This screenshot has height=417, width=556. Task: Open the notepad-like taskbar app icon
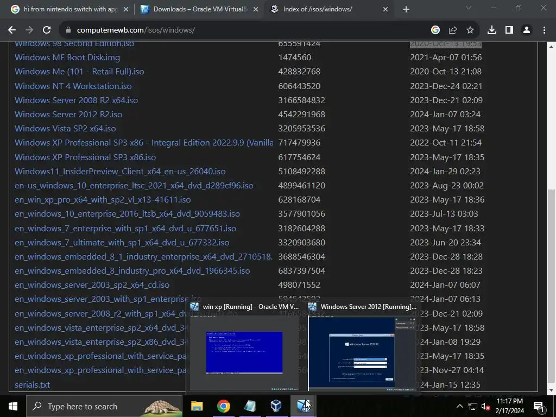(x=250, y=406)
